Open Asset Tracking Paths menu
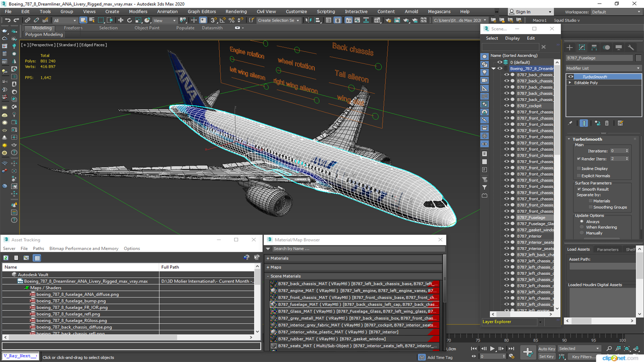This screenshot has width=644, height=362. [38, 249]
